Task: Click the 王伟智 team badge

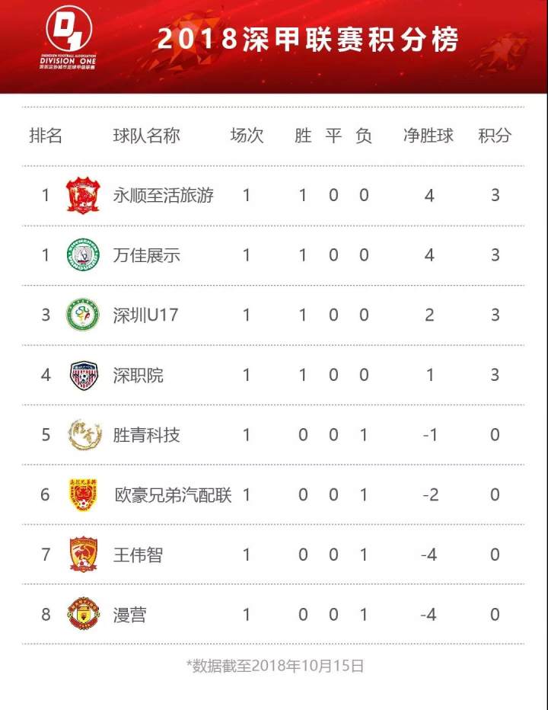Action: tap(82, 555)
